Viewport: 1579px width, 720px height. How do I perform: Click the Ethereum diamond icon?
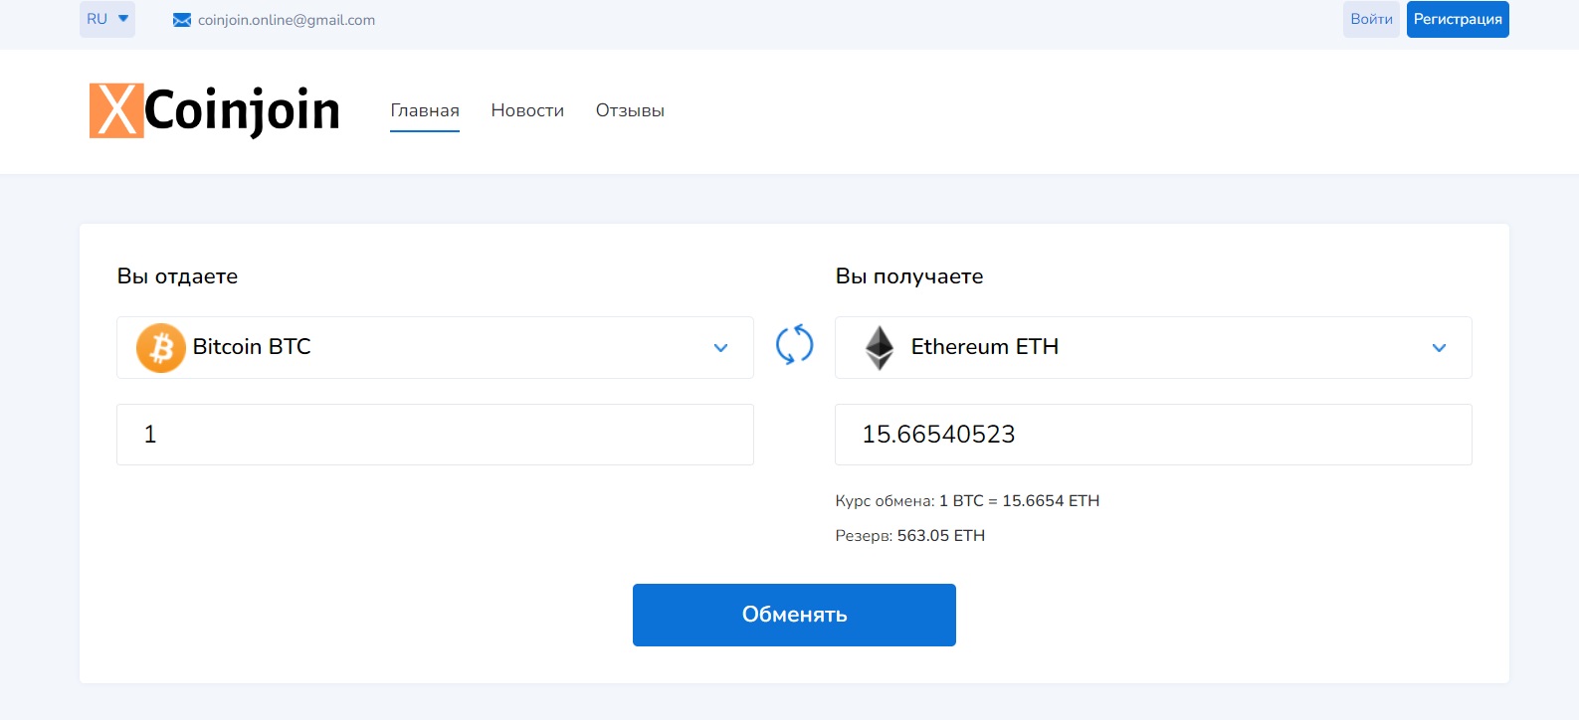pyautogui.click(x=880, y=347)
